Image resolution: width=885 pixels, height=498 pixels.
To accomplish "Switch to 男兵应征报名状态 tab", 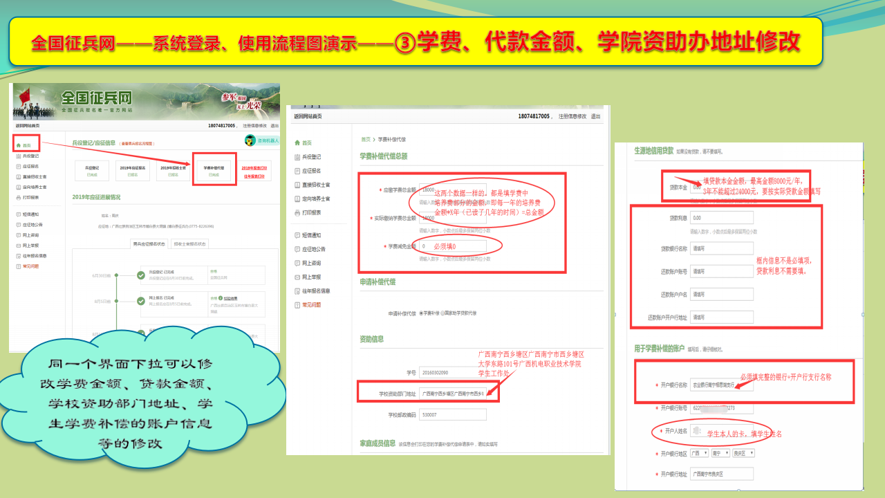I will pyautogui.click(x=150, y=243).
